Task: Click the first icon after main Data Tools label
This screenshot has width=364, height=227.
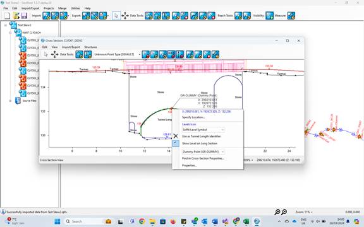Action: coord(149,16)
